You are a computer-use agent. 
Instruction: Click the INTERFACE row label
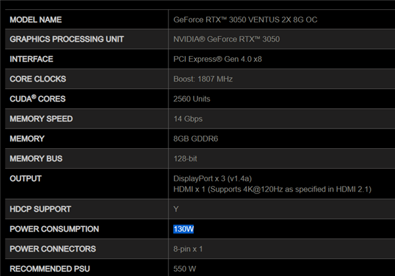coord(32,59)
